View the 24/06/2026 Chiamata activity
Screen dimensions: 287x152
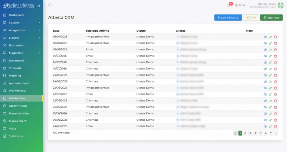click(x=265, y=82)
